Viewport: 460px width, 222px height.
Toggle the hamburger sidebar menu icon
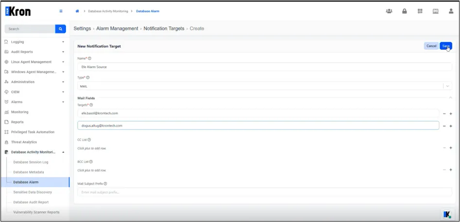pyautogui.click(x=61, y=11)
